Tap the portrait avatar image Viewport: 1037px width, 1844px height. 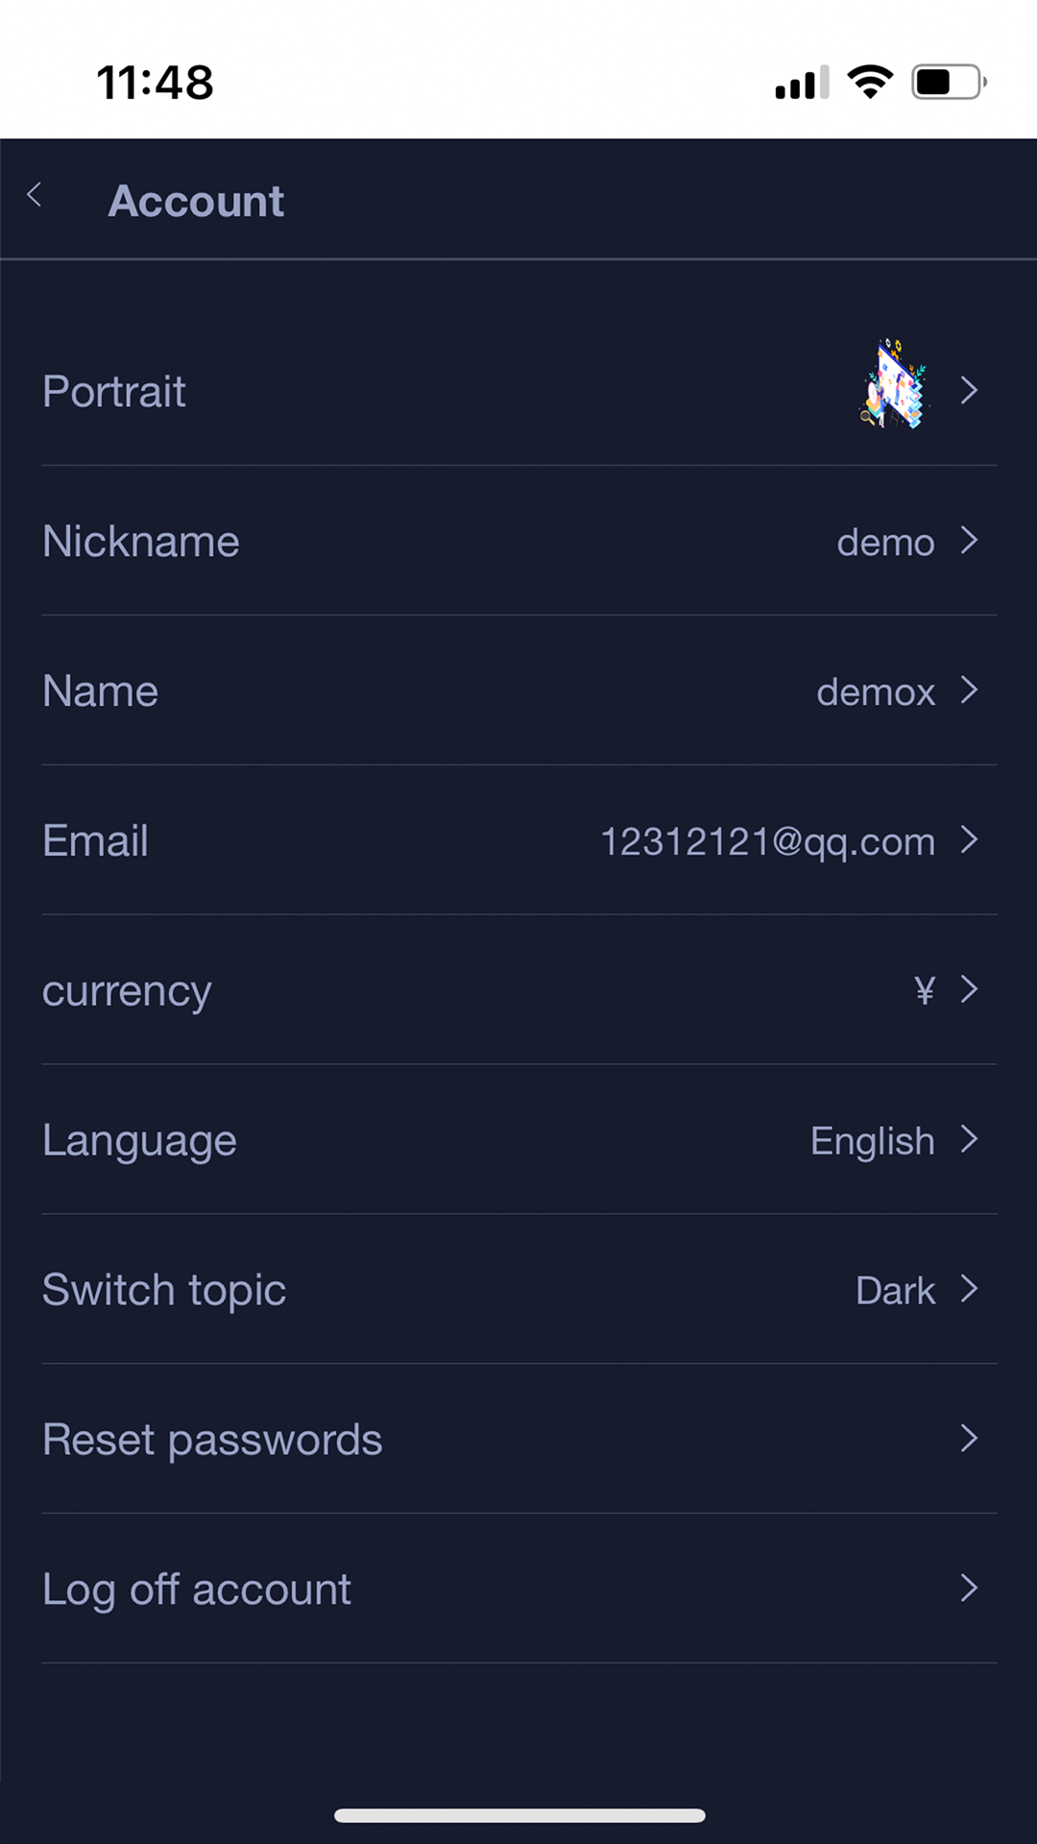point(894,385)
